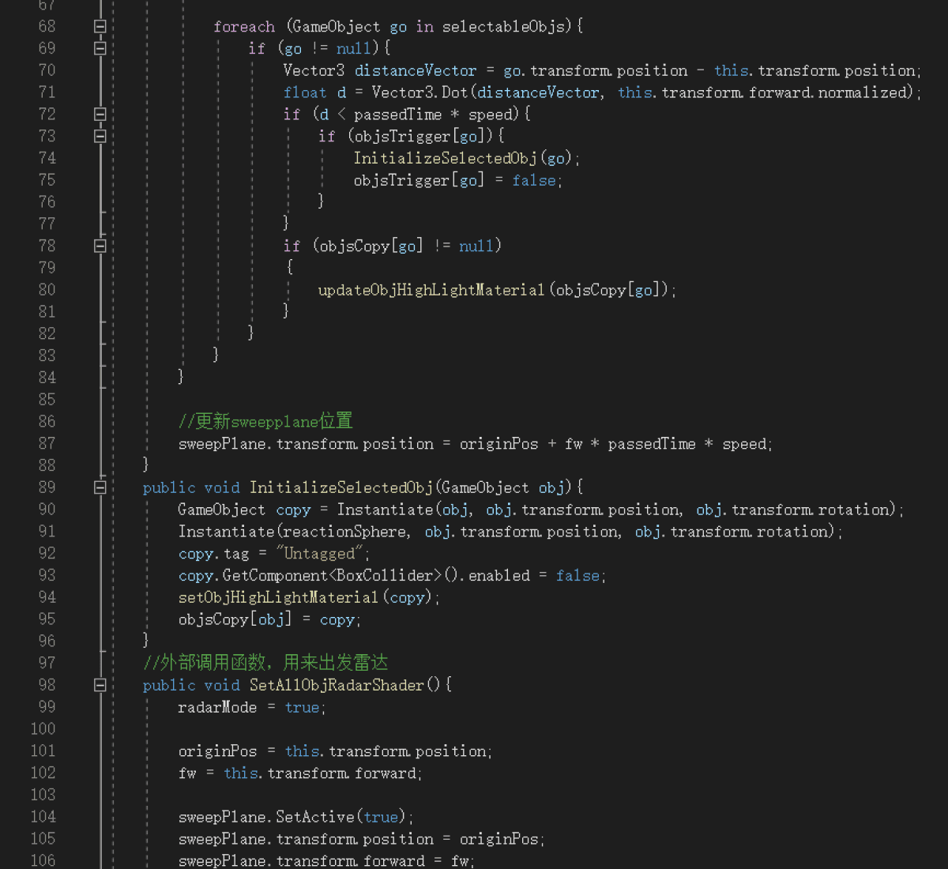Click sweepPlane.transform.forward on line 106
This screenshot has height=869, width=948.
(x=302, y=860)
